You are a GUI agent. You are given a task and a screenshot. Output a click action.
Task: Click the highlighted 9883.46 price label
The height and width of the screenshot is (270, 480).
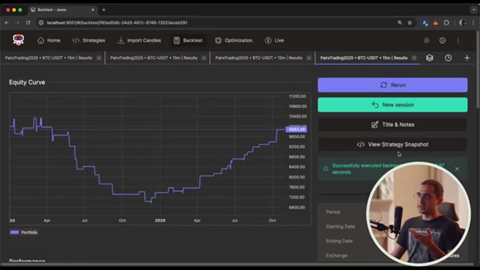tap(296, 129)
